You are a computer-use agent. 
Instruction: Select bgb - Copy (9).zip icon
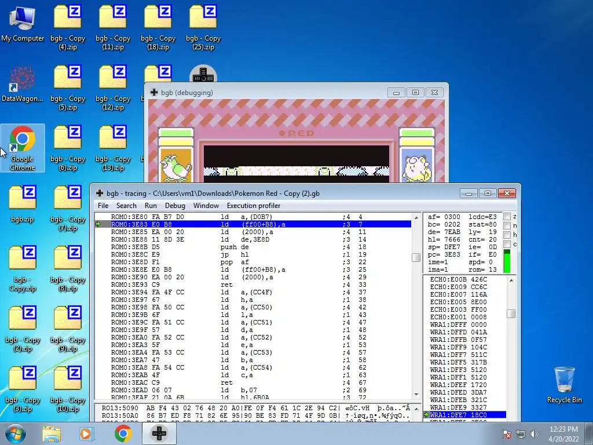[68, 329]
